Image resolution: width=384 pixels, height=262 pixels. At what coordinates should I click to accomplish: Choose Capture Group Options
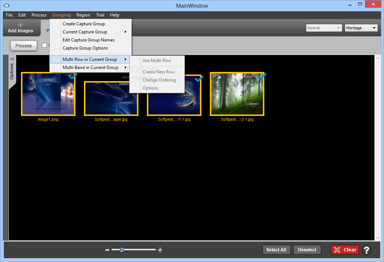coord(91,48)
